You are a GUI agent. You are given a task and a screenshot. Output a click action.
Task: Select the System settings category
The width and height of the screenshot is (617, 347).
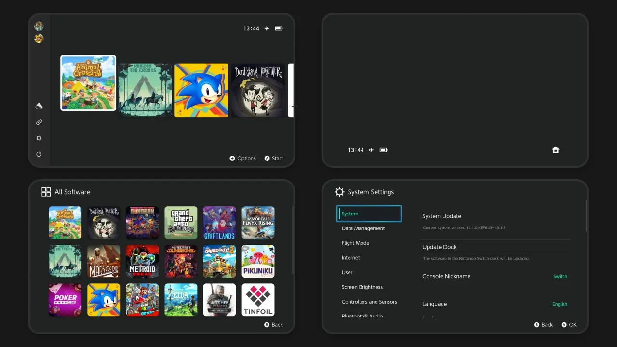tap(369, 214)
